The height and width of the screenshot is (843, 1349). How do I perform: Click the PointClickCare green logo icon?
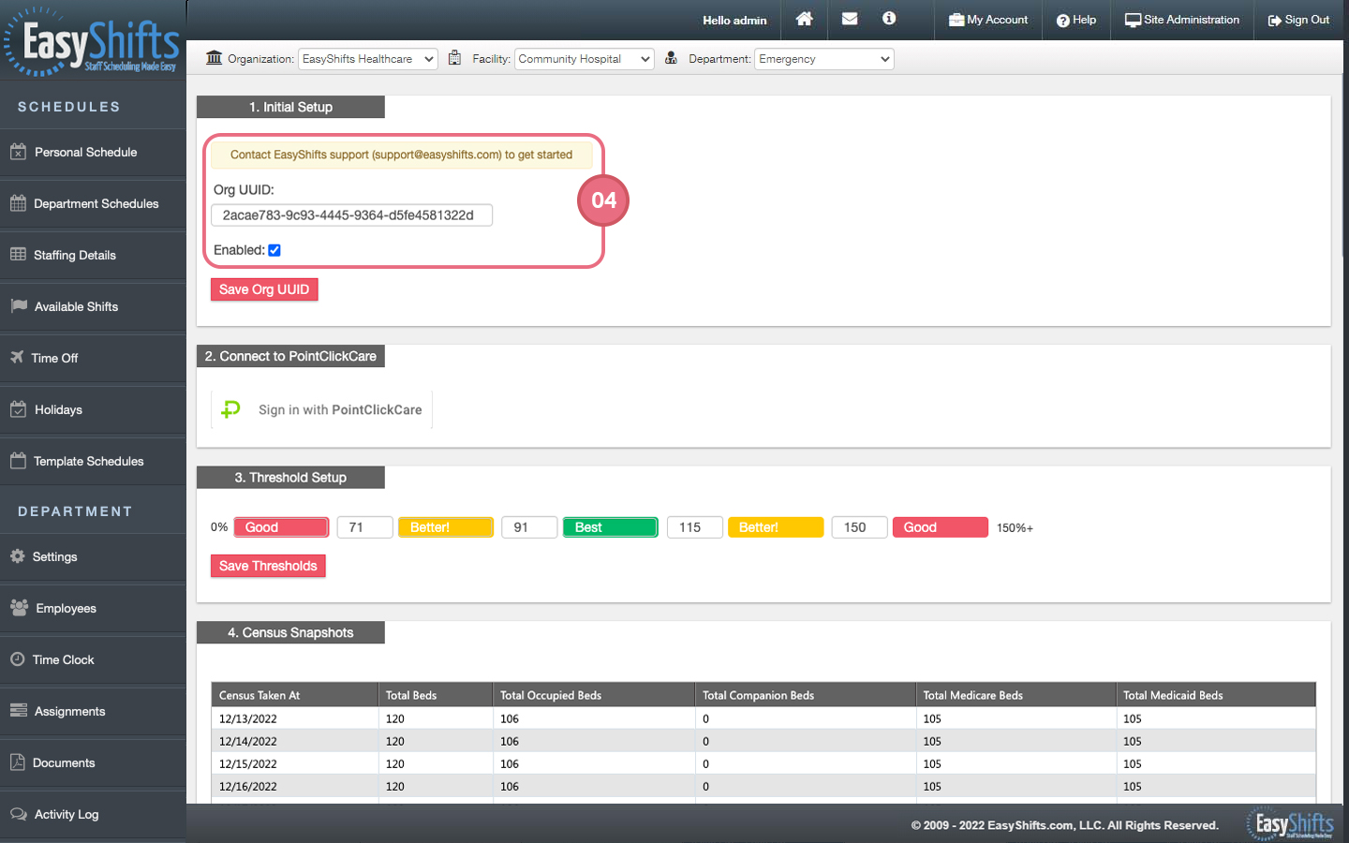coord(230,409)
